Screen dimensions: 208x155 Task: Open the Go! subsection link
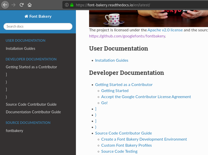(104, 103)
